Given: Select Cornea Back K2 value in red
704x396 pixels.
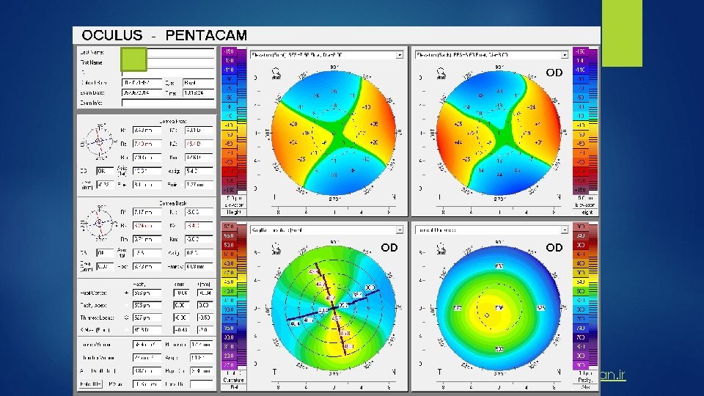Looking at the screenshot, I should (x=199, y=225).
